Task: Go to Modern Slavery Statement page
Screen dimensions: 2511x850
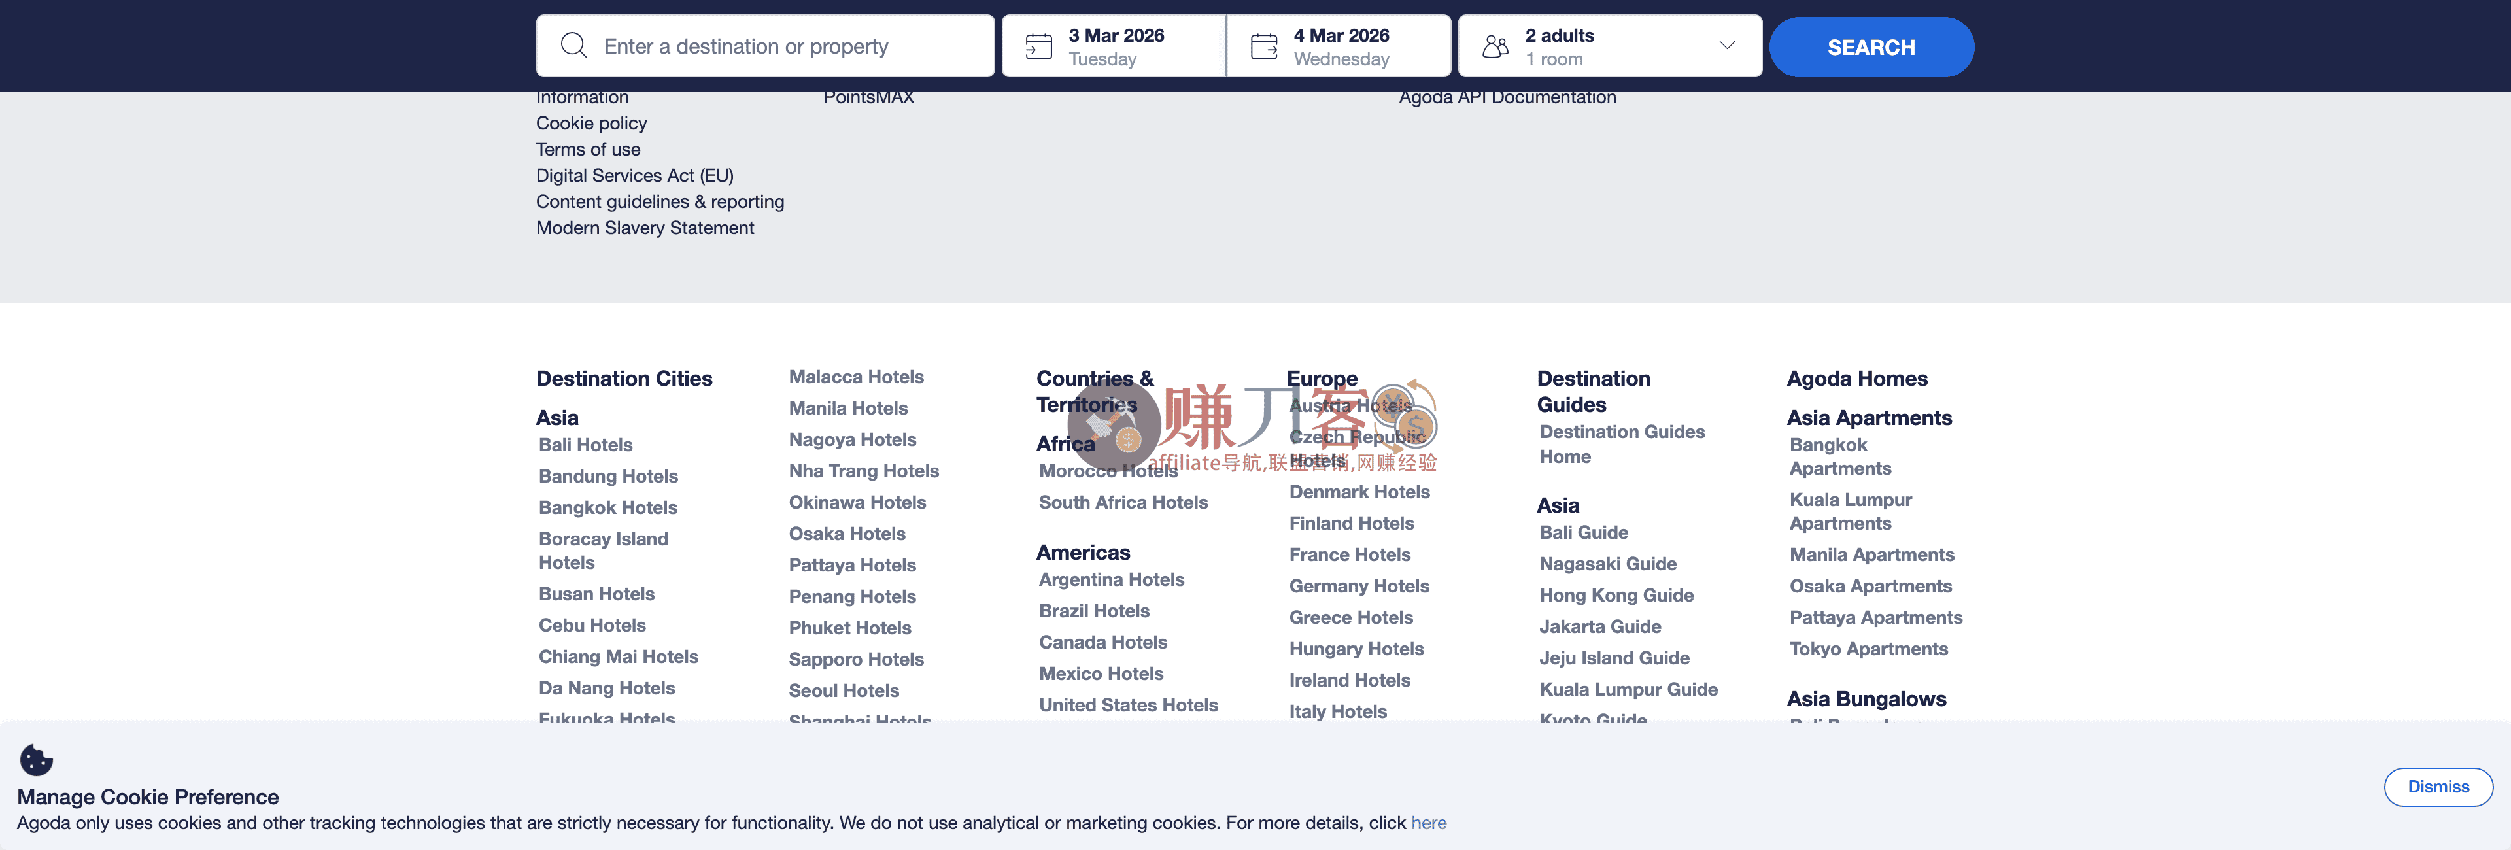Action: click(644, 227)
